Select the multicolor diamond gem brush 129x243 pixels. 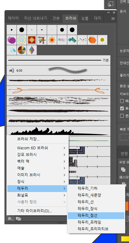point(32,50)
